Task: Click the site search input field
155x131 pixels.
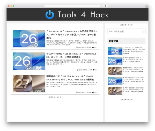Action: coord(126,31)
